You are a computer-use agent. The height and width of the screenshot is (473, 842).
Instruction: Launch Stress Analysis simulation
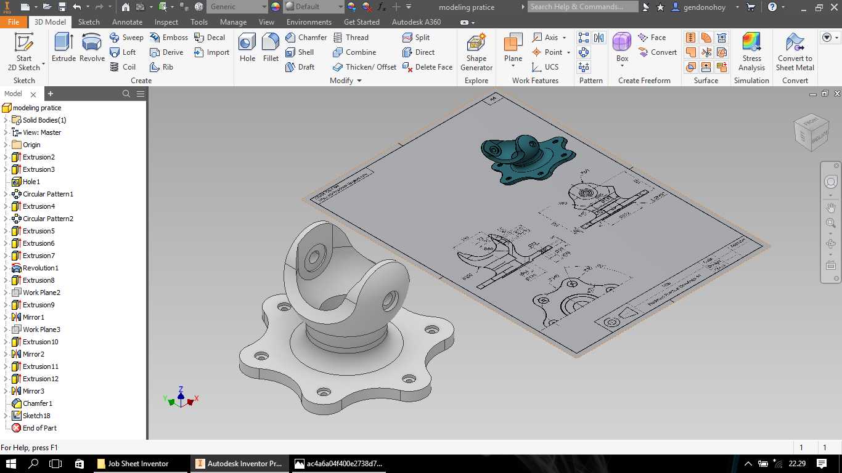pos(751,52)
